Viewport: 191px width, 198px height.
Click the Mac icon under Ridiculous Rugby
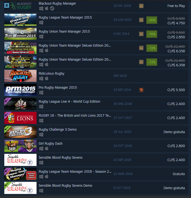(46, 78)
